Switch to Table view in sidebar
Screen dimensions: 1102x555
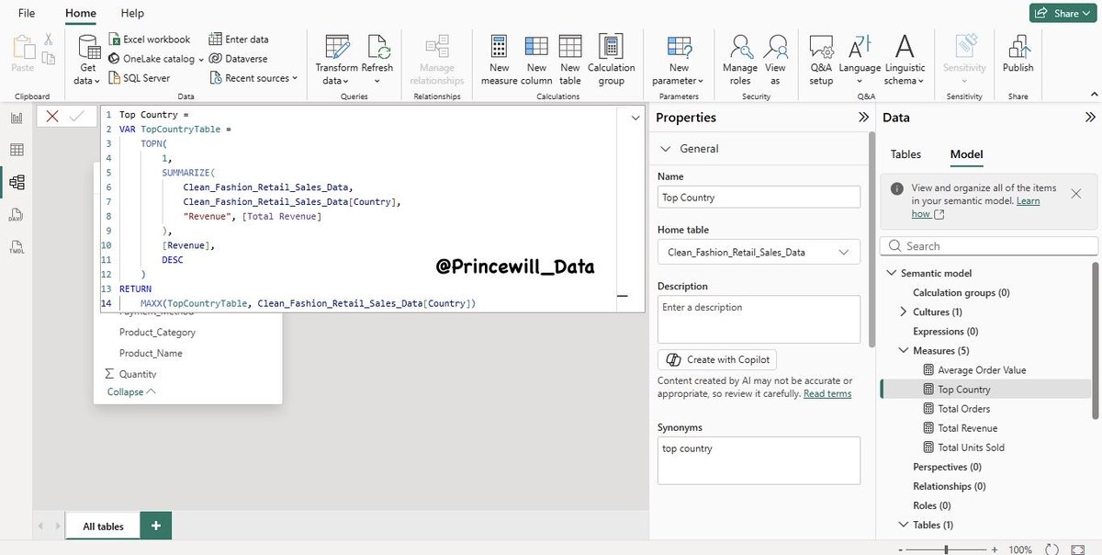[17, 150]
